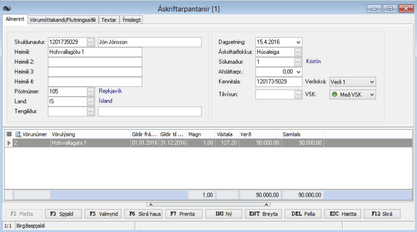Click the grid column chooser icon
This screenshot has height=232, width=417.
pyautogui.click(x=9, y=134)
